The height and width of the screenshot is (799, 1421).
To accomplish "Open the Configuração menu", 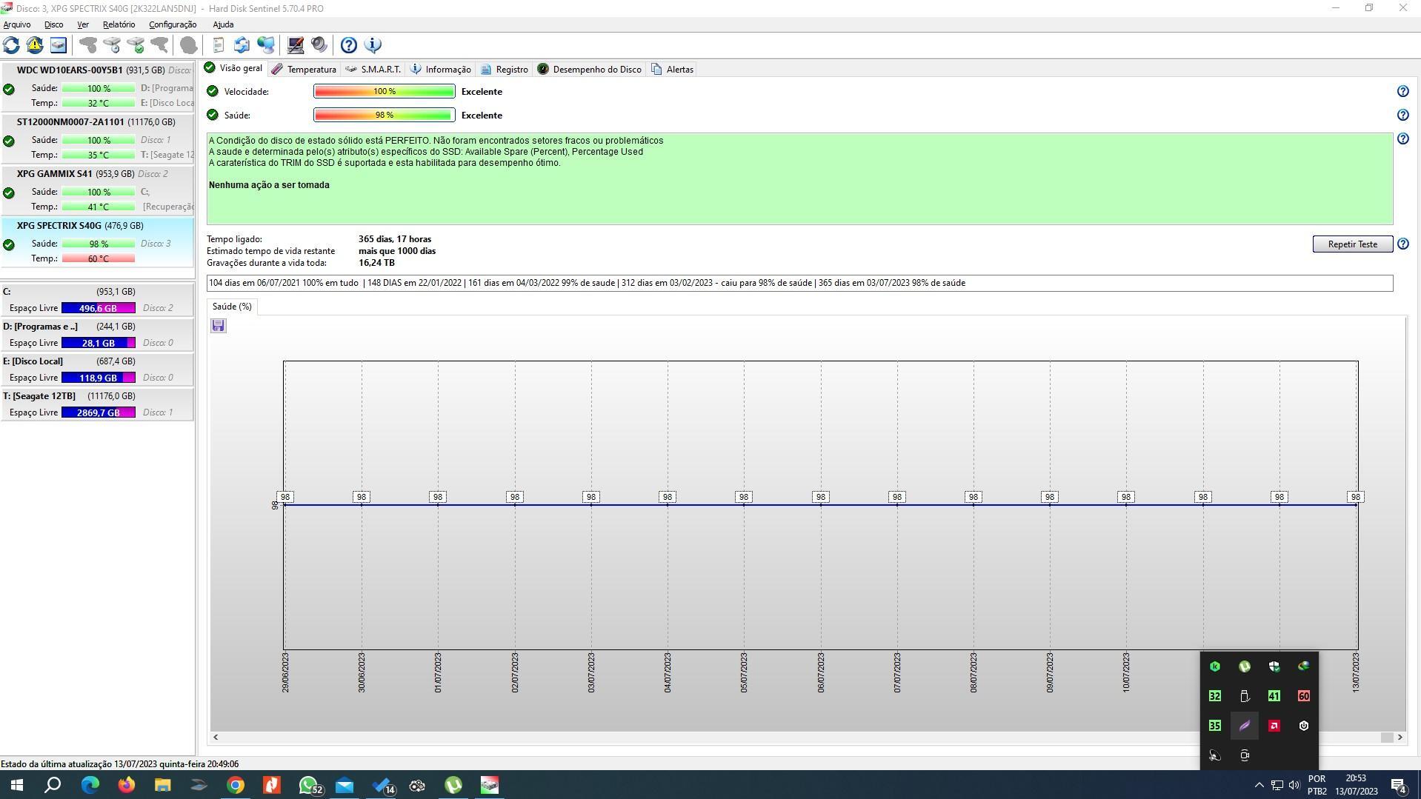I will pyautogui.click(x=173, y=24).
